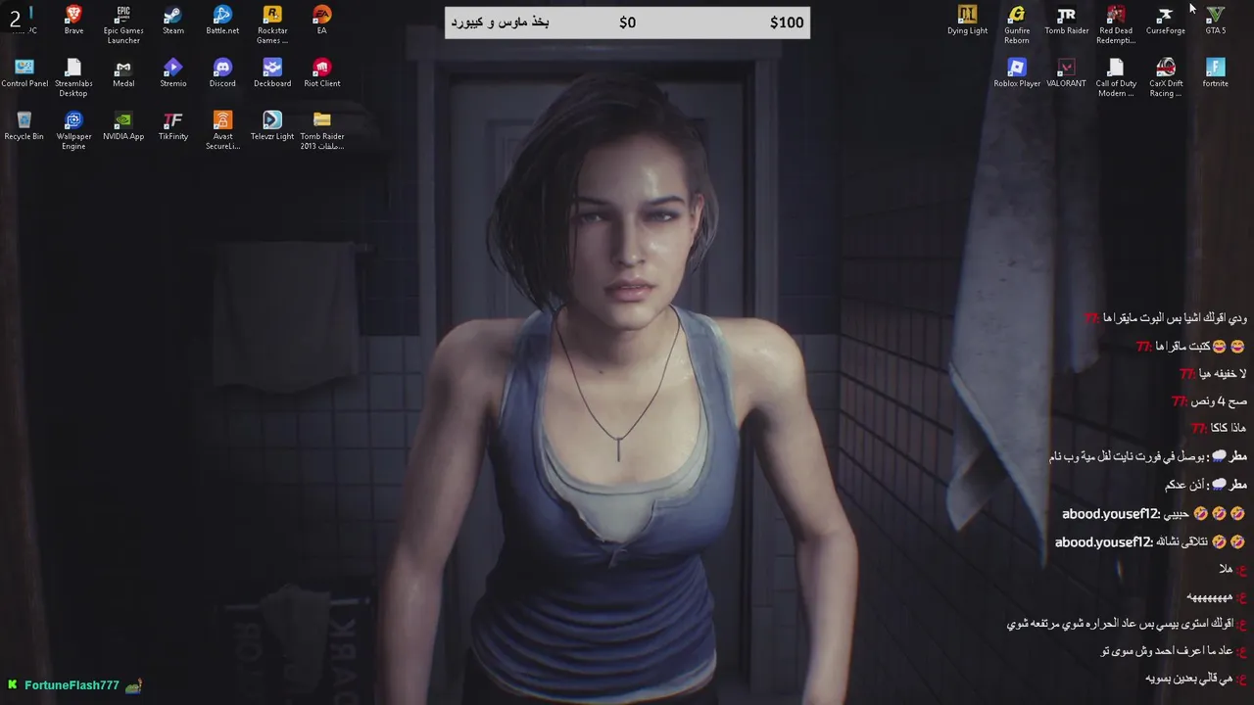This screenshot has width=1254, height=705.
Task: Click chat message 'هذا كاكا'
Action: click(x=1219, y=428)
